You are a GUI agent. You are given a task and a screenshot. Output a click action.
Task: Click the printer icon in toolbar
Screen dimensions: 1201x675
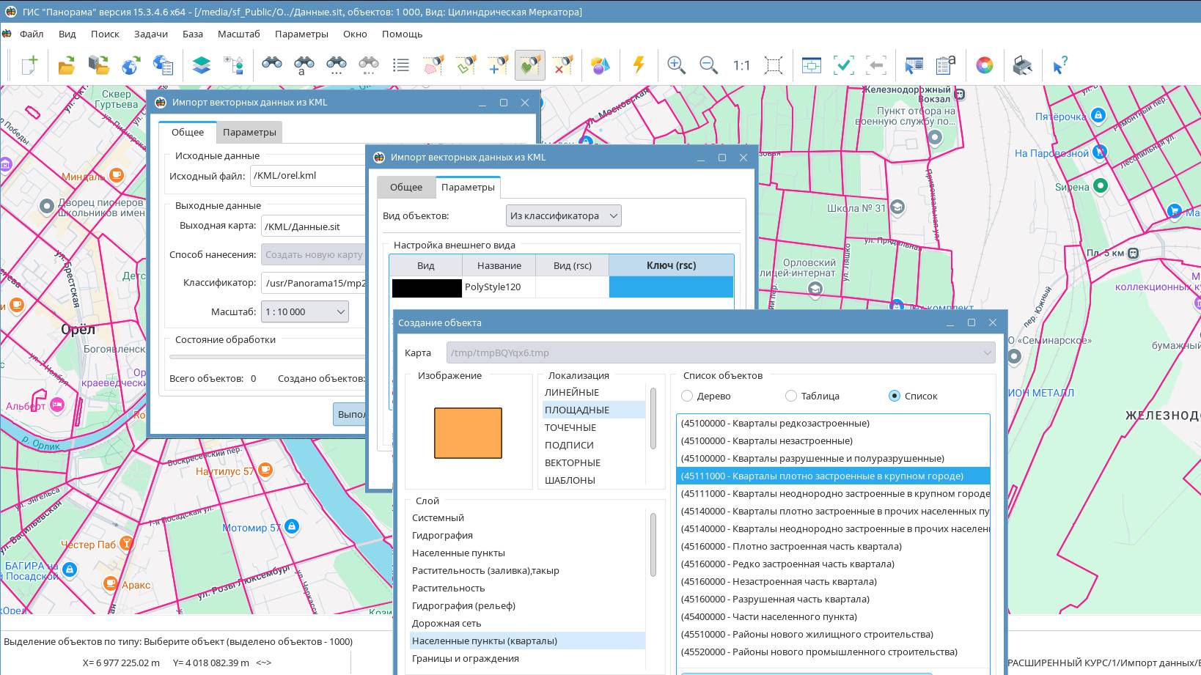pyautogui.click(x=1022, y=65)
